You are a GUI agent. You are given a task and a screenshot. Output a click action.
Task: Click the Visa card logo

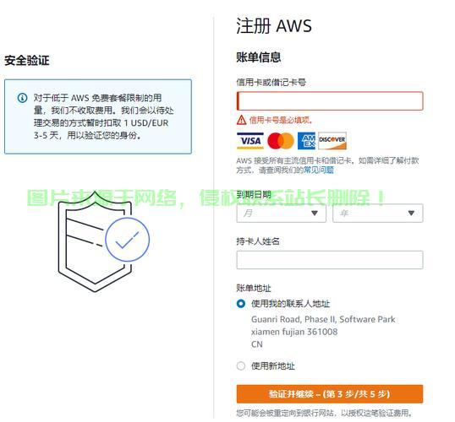250,141
